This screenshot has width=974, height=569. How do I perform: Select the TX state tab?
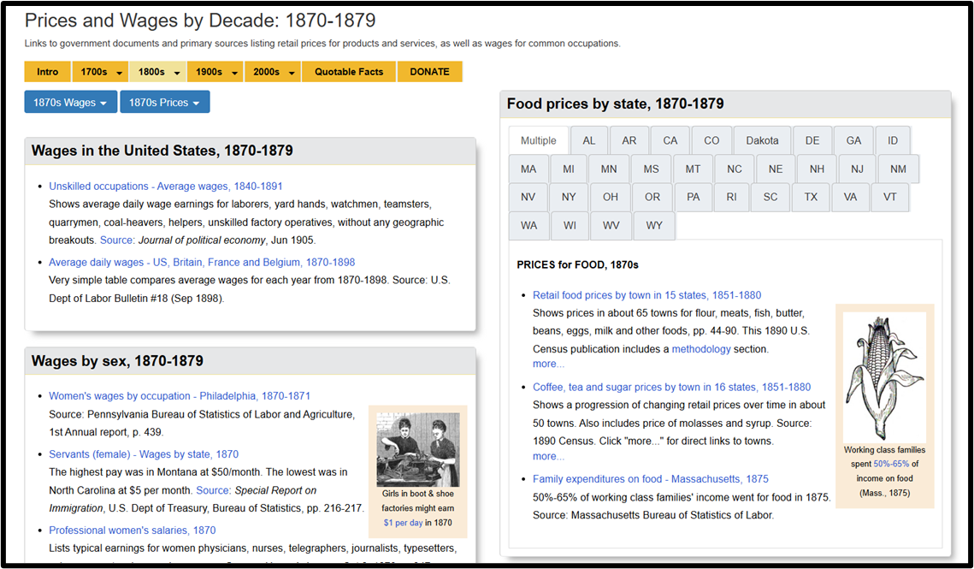coord(811,197)
